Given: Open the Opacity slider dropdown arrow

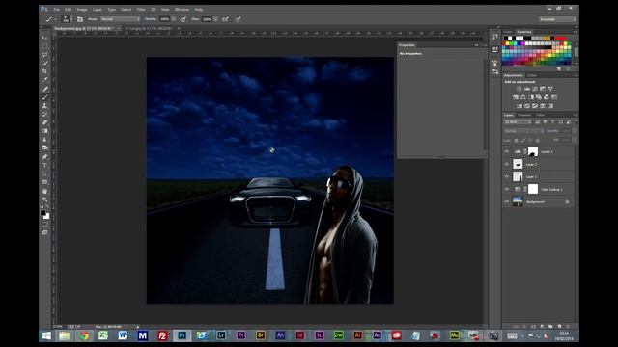Looking at the screenshot, I should tap(174, 19).
